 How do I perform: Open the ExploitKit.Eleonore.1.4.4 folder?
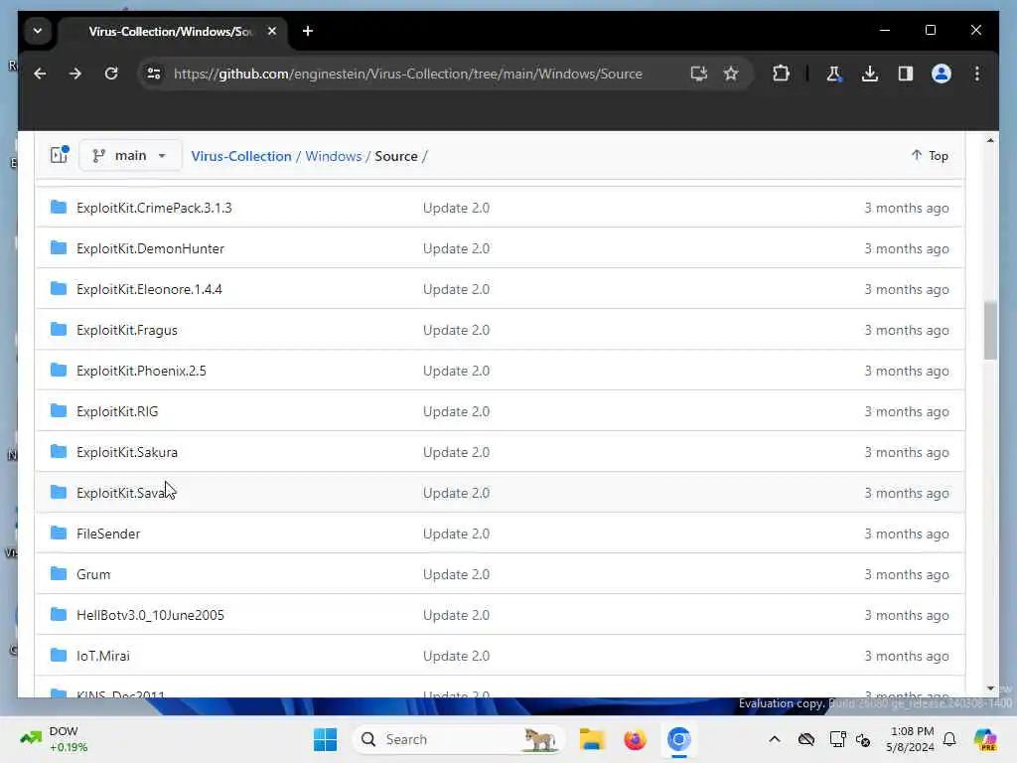tap(149, 289)
